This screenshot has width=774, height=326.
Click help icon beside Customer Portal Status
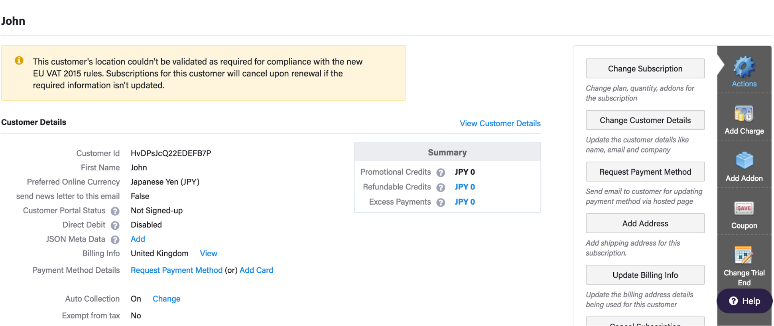[x=115, y=211]
